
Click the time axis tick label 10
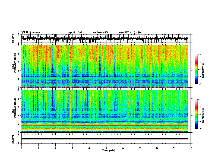pos(191,148)
